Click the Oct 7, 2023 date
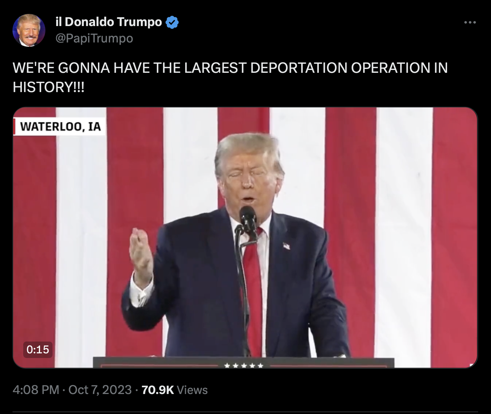This screenshot has height=414, width=491. [x=100, y=389]
